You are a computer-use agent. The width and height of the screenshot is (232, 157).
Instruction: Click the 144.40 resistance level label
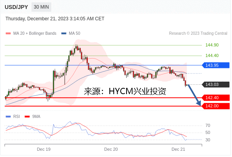coord(212,55)
